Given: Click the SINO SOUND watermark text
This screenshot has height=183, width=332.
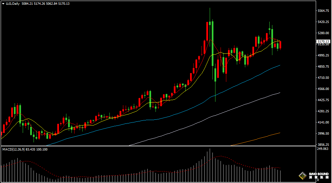Looking at the screenshot, I should click(x=318, y=174).
